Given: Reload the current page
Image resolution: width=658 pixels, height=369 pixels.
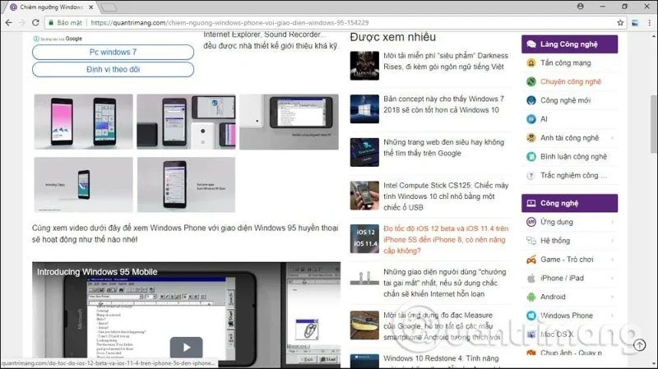Looking at the screenshot, I should 35,23.
